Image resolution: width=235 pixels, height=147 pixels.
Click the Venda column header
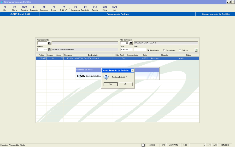pyautogui.click(x=59, y=55)
